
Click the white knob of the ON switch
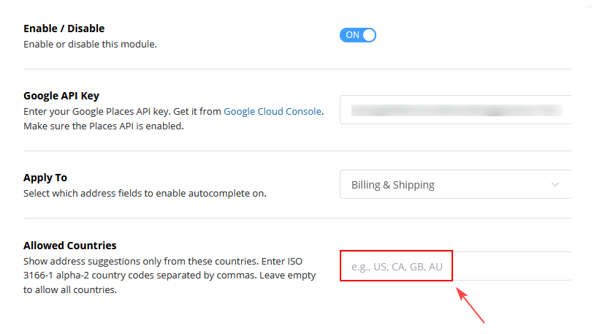[368, 35]
